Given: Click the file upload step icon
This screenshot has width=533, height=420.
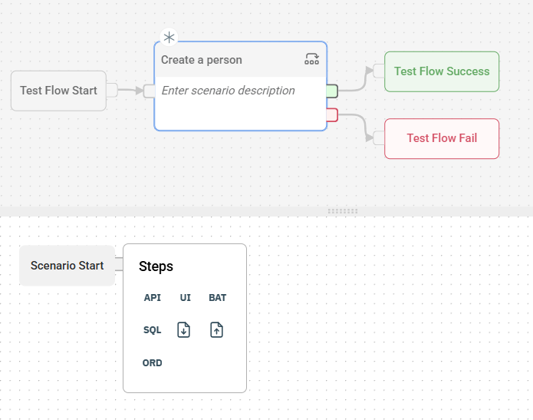Looking at the screenshot, I should [x=217, y=330].
